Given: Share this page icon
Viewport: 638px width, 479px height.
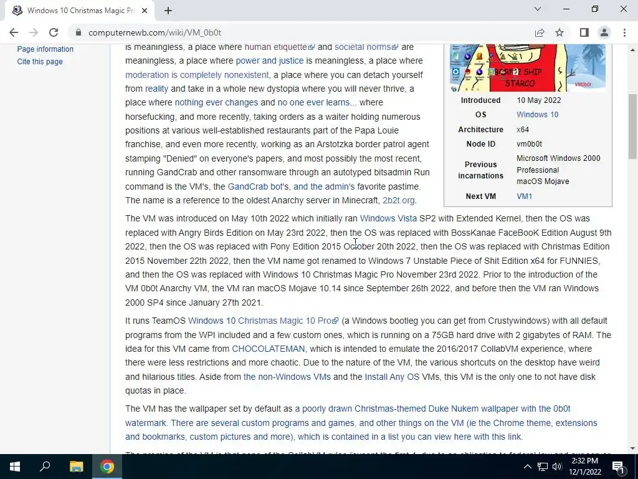Looking at the screenshot, I should coord(540,32).
